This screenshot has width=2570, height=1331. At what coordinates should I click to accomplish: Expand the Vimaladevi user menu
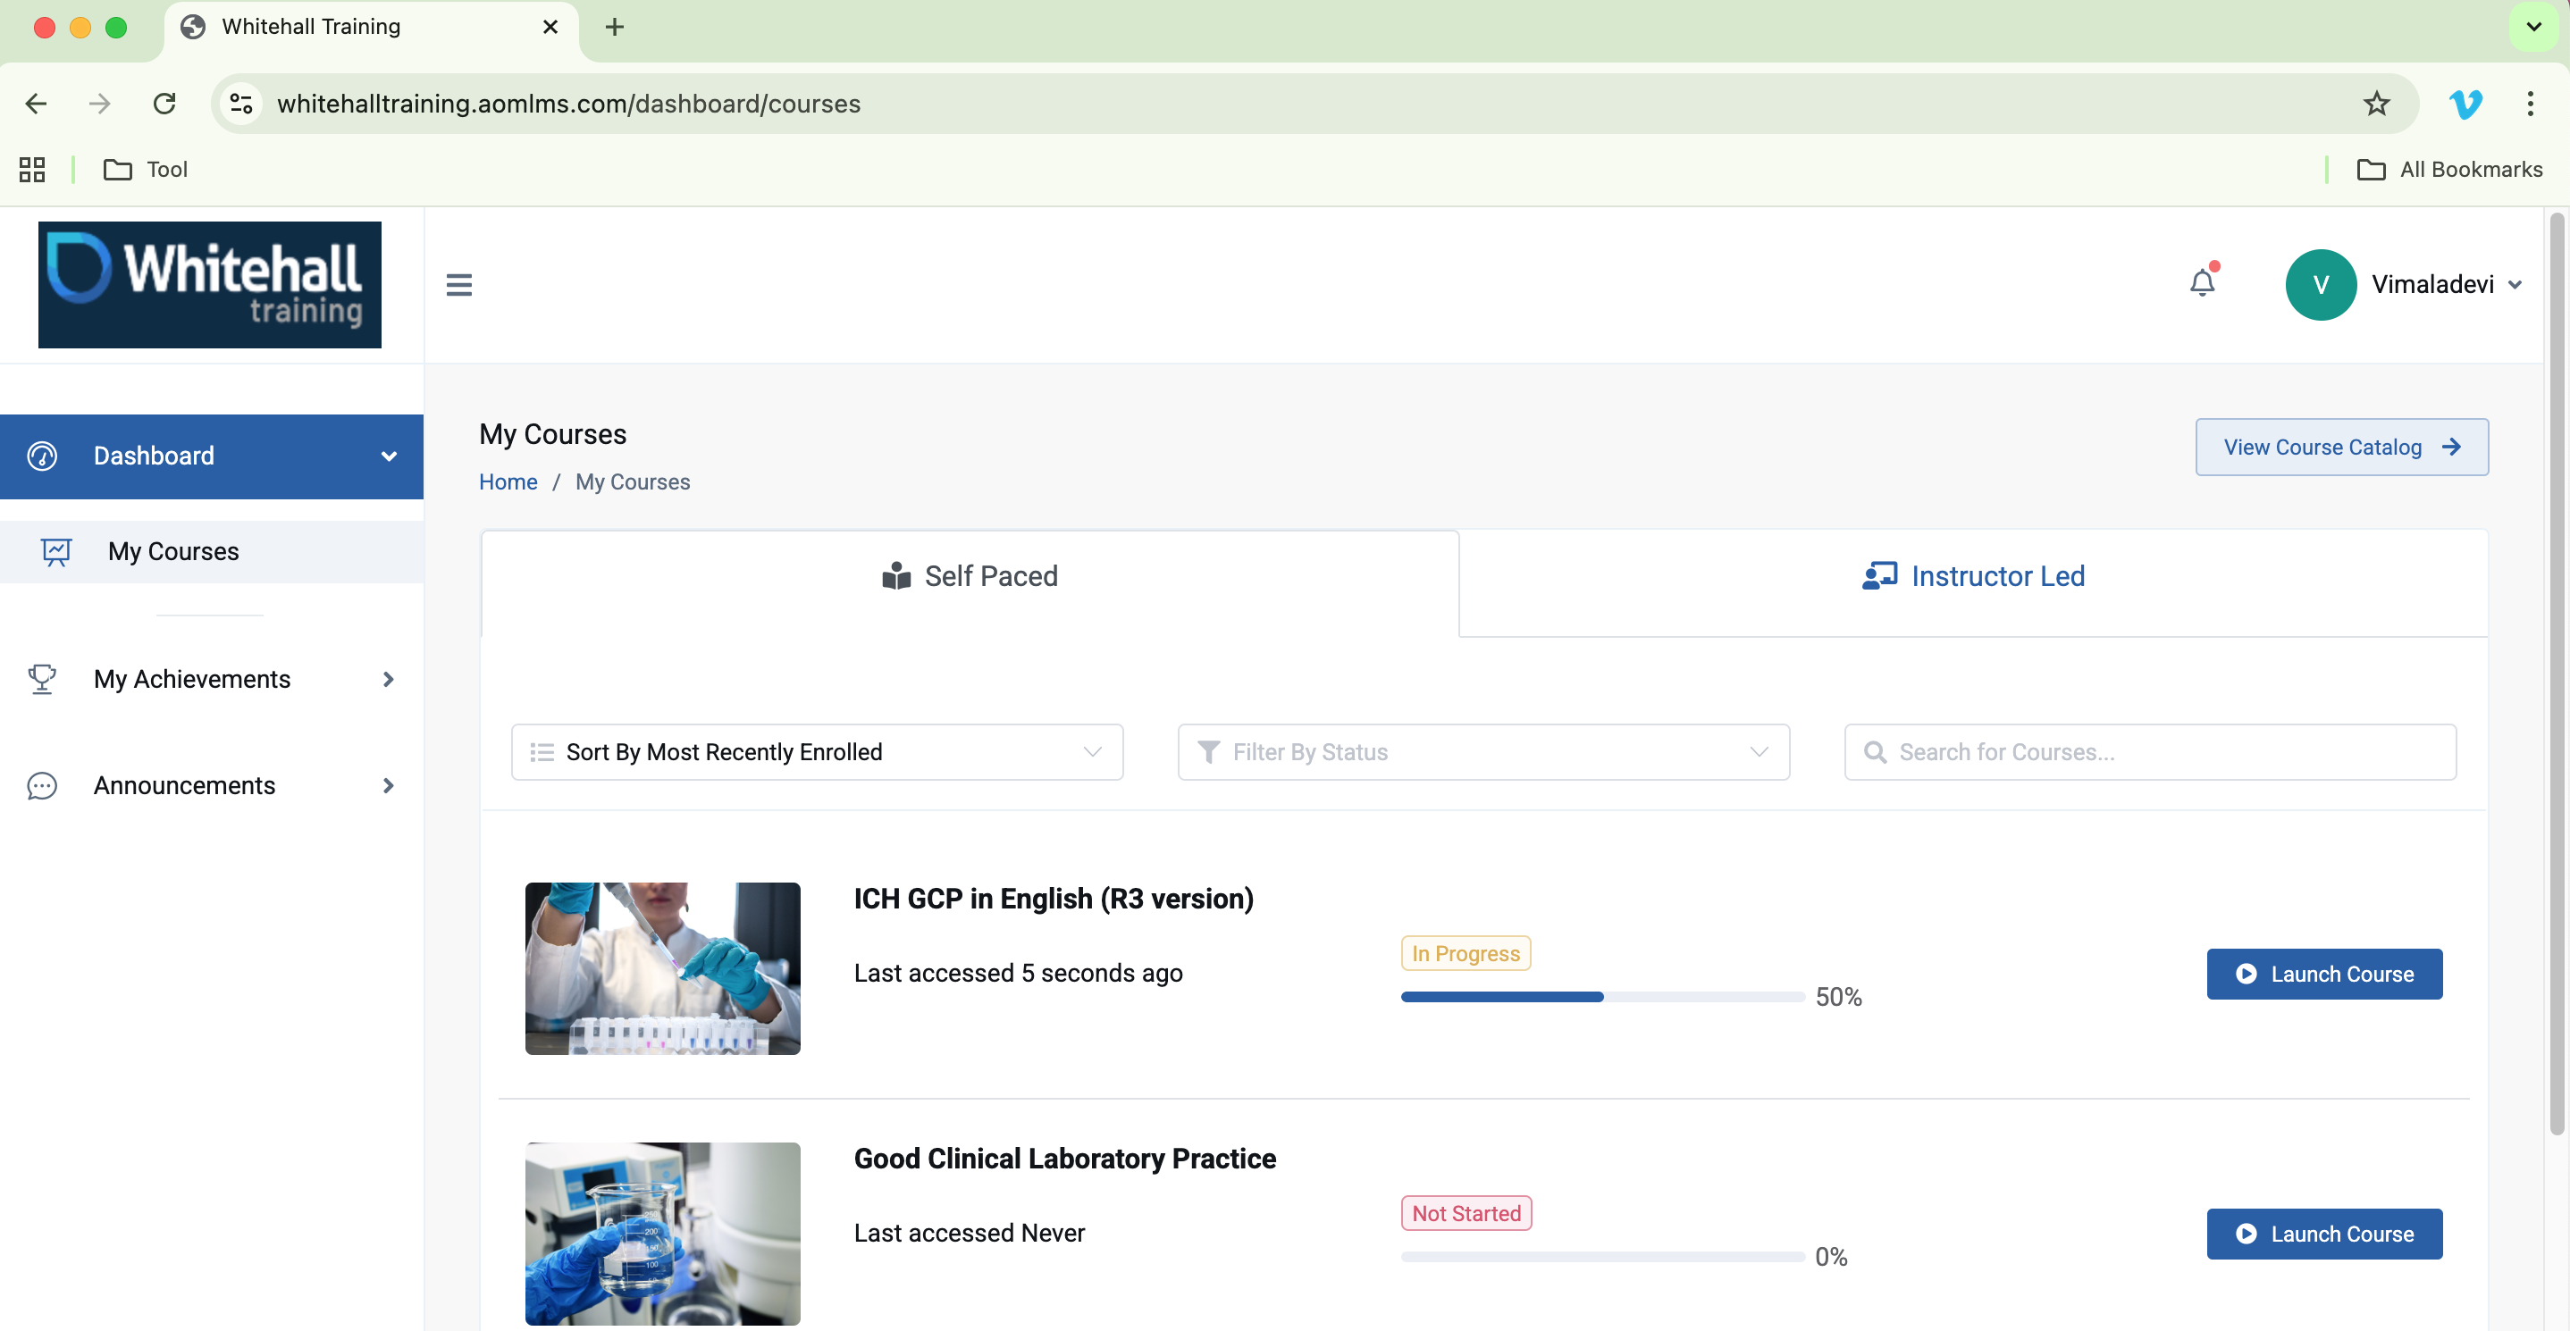[x=2445, y=284]
